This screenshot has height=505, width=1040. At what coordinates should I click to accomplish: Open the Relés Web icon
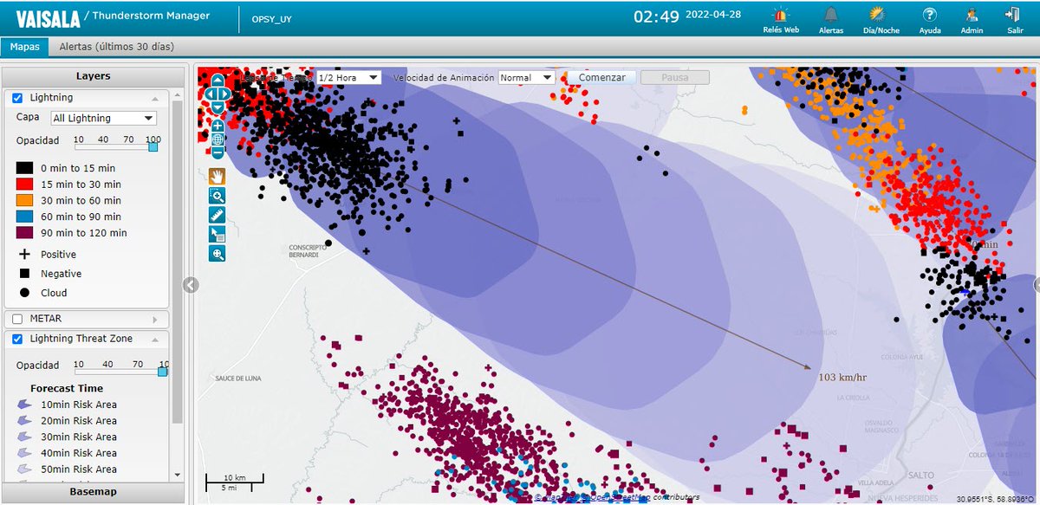pos(781,15)
